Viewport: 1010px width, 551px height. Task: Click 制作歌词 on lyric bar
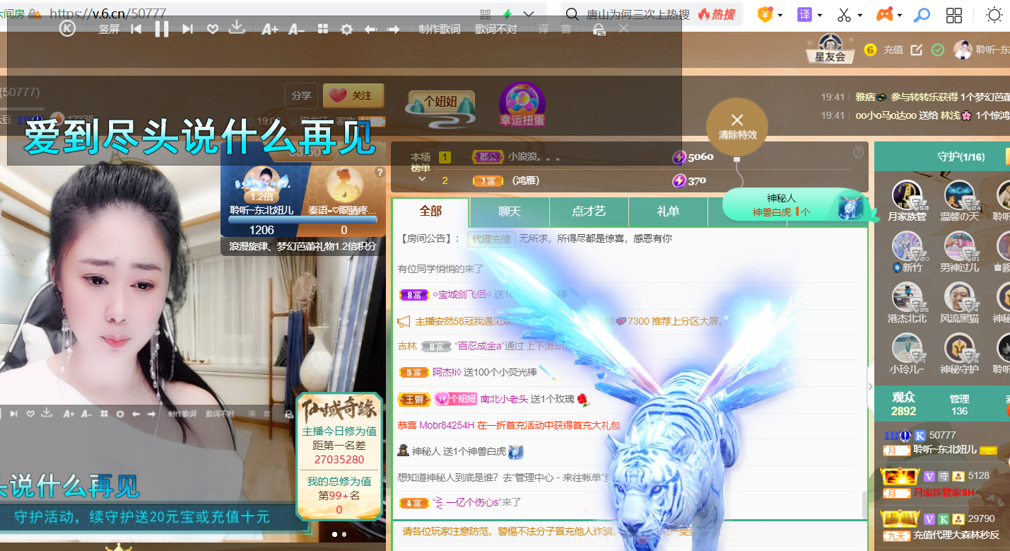pos(439,29)
